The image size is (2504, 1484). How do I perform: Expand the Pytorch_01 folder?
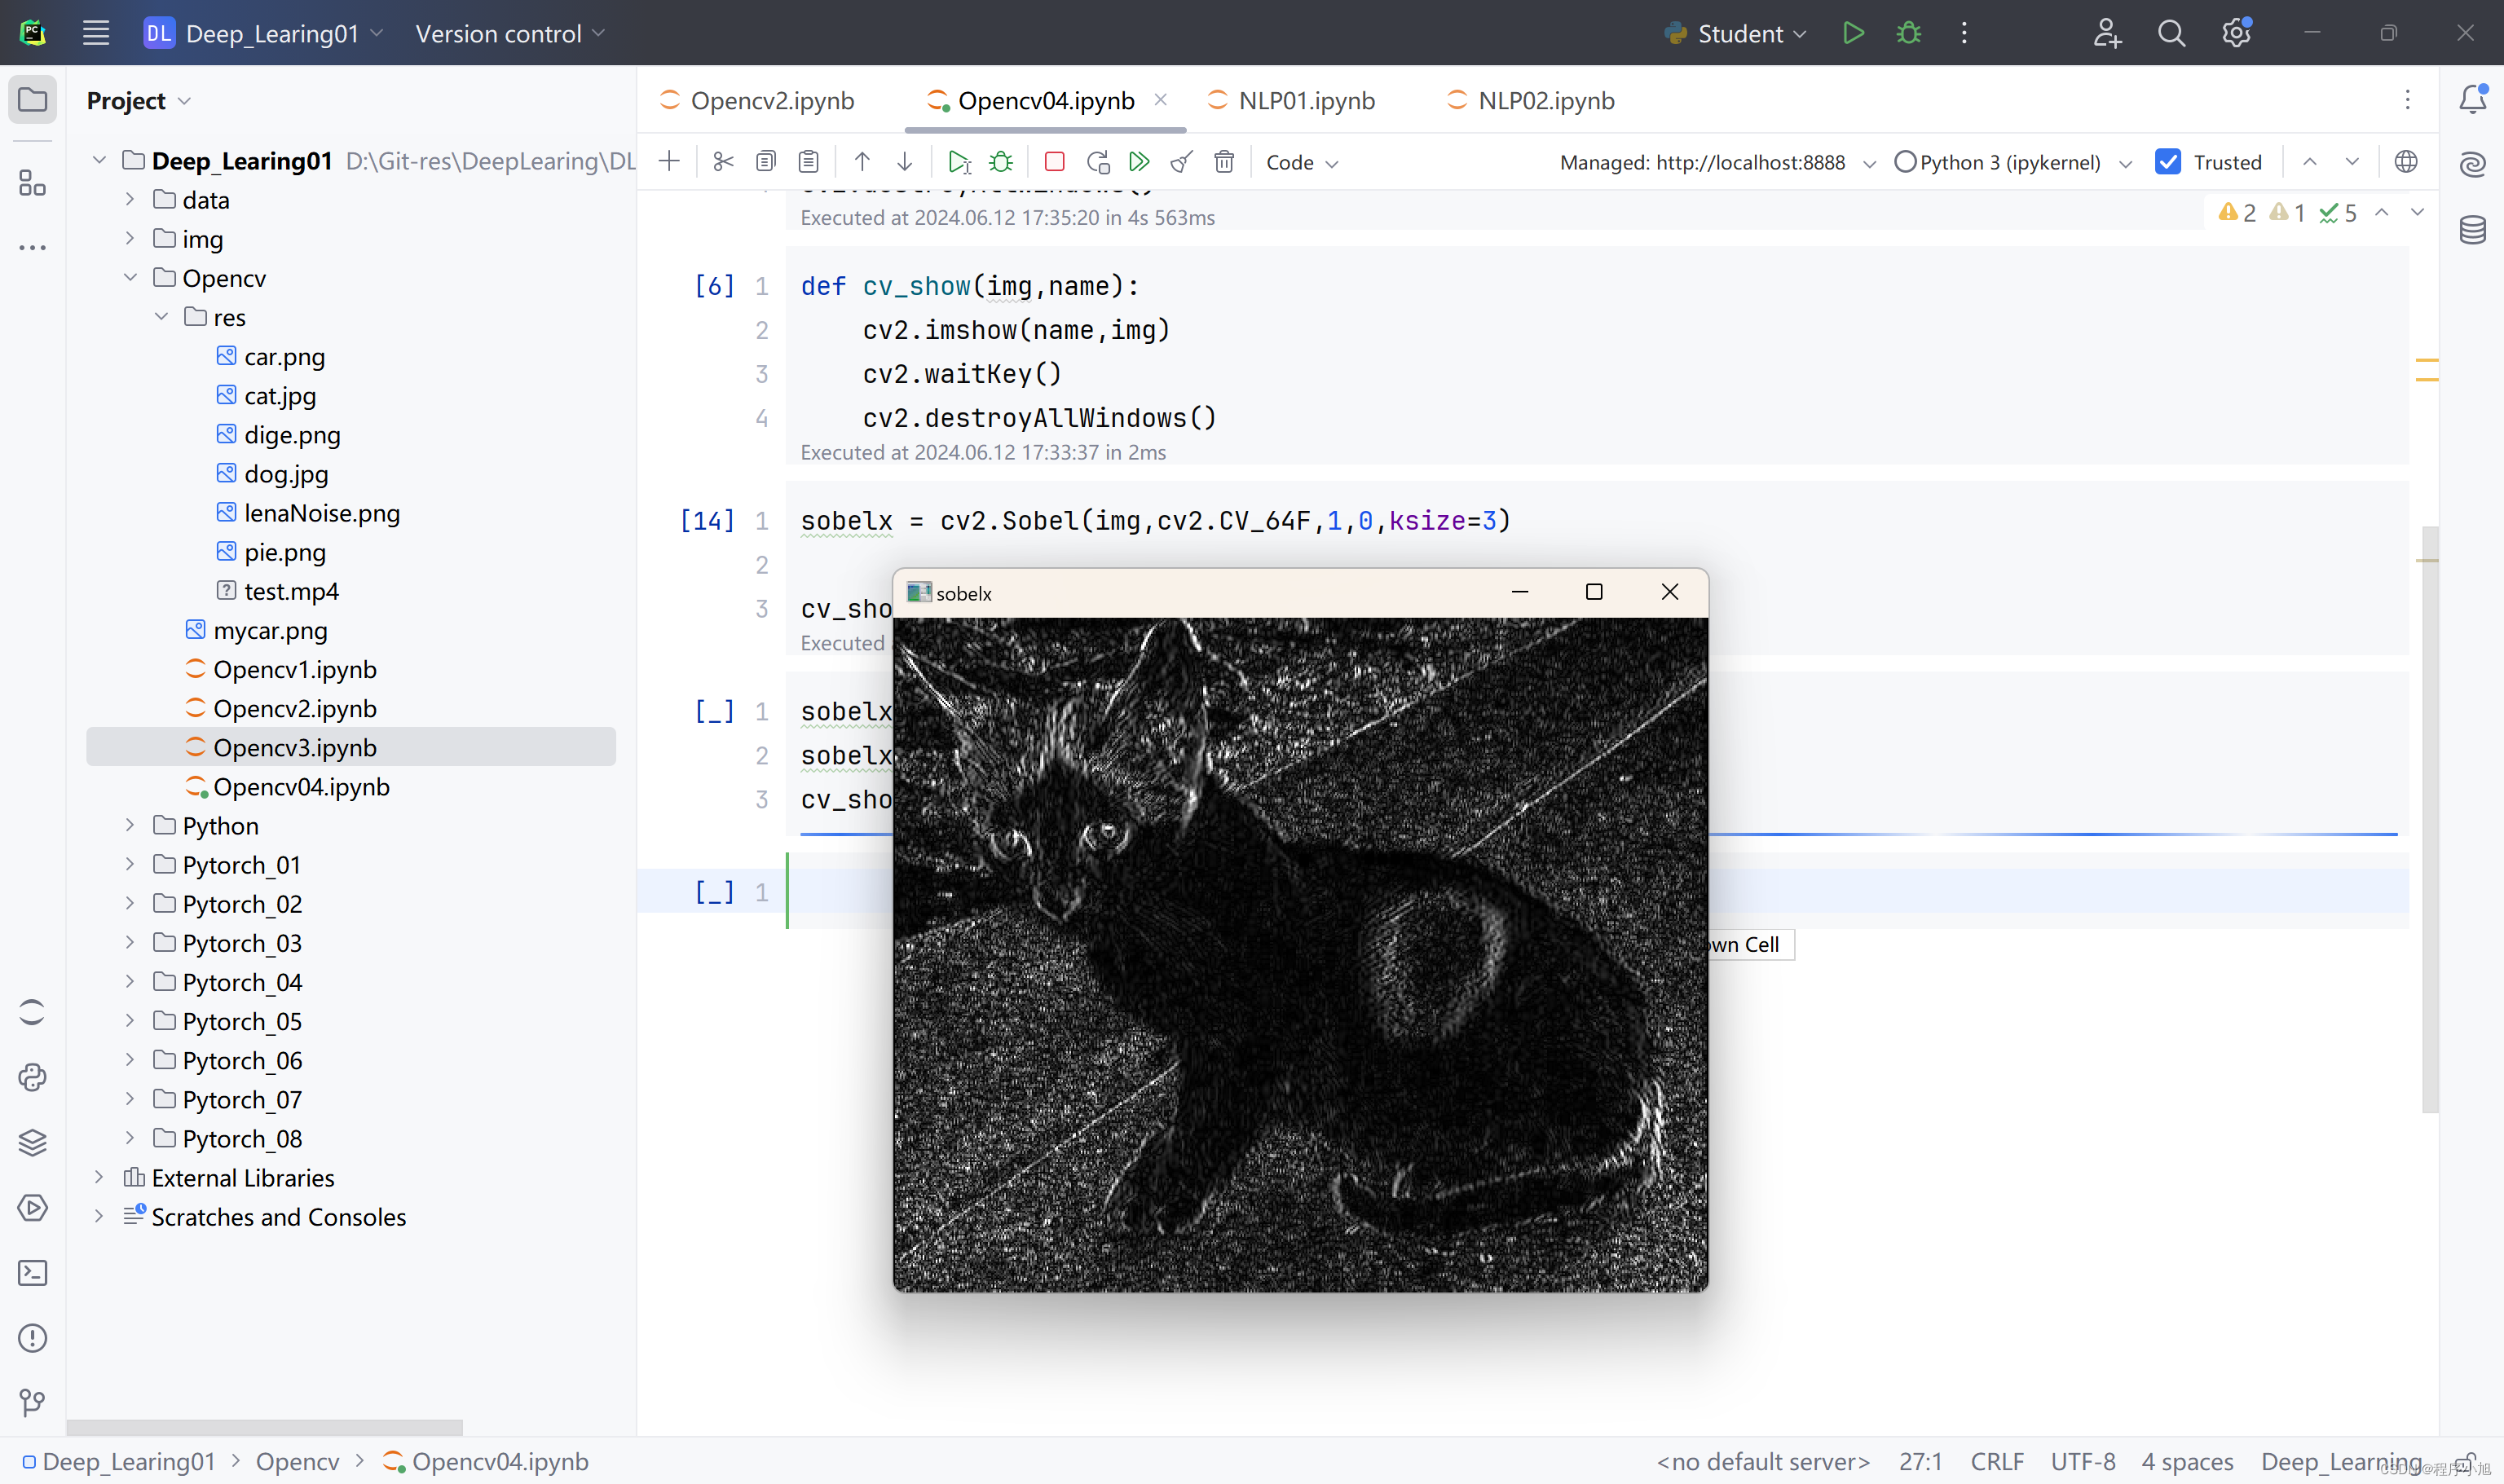coord(130,864)
